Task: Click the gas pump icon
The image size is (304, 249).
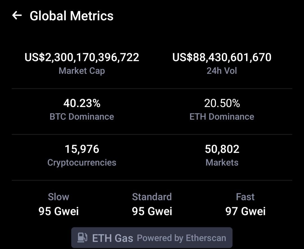Action: [82, 237]
